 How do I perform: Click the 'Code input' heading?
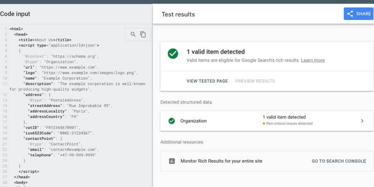pyautogui.click(x=15, y=14)
